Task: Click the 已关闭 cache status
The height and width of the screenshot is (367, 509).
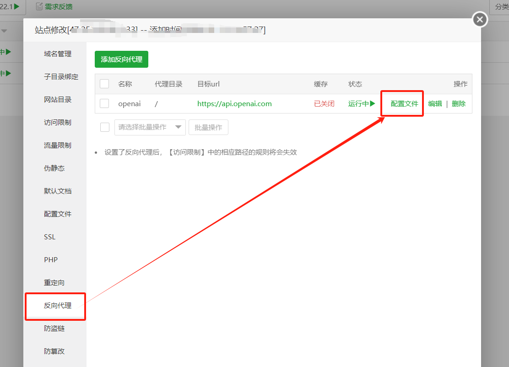Action: coord(324,104)
